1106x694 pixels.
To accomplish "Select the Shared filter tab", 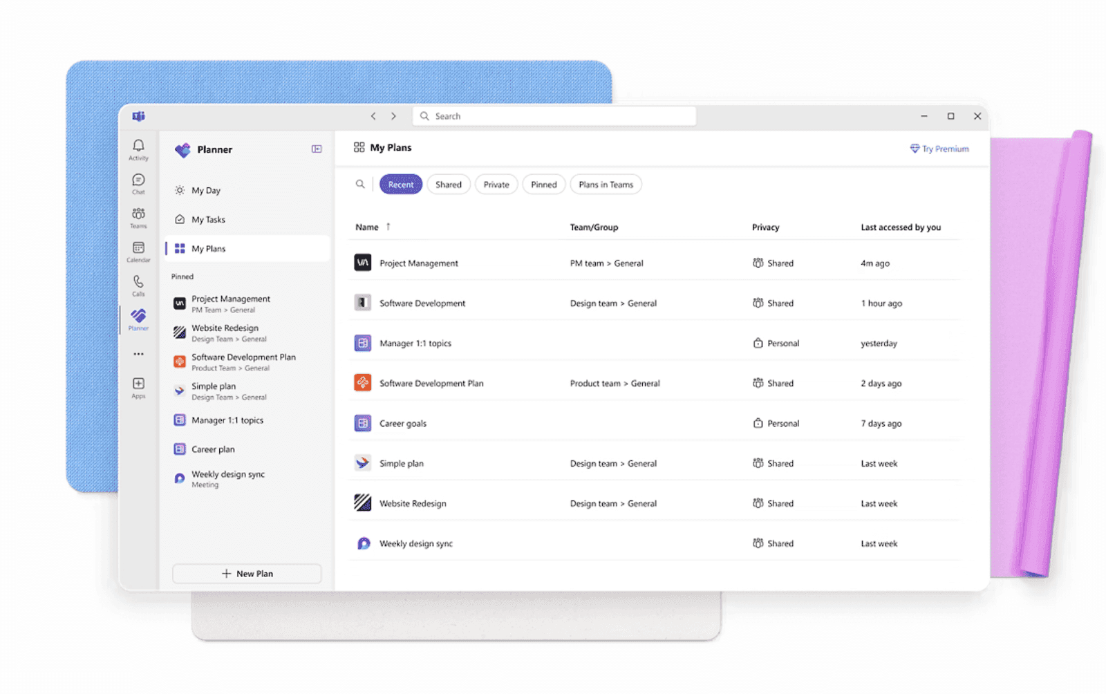I will pyautogui.click(x=449, y=185).
